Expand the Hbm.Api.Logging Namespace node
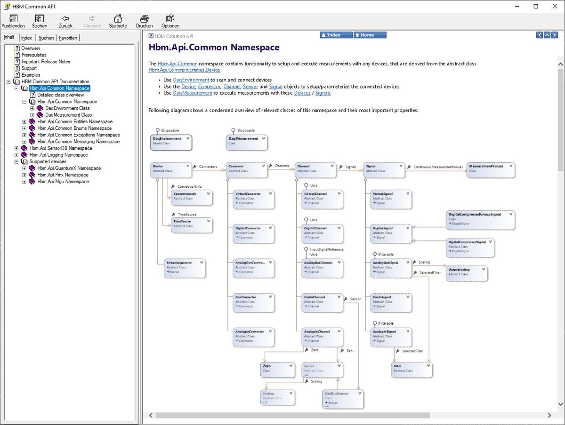565x425 pixels. [x=16, y=155]
